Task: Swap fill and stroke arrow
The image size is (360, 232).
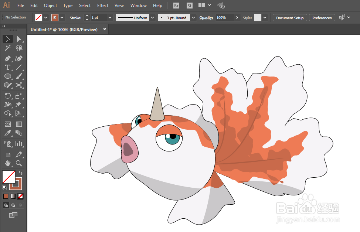Action: click(x=20, y=173)
